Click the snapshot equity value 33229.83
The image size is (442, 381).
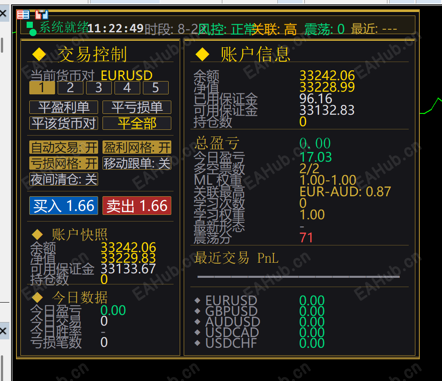coord(128,258)
